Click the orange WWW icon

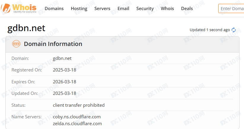(x=16, y=44)
